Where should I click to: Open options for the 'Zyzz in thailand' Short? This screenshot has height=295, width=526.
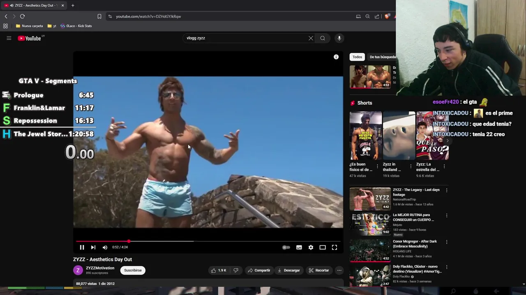[411, 166]
